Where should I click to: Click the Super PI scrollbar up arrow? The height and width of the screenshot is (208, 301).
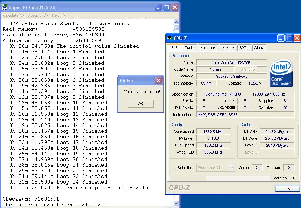[x=176, y=22]
